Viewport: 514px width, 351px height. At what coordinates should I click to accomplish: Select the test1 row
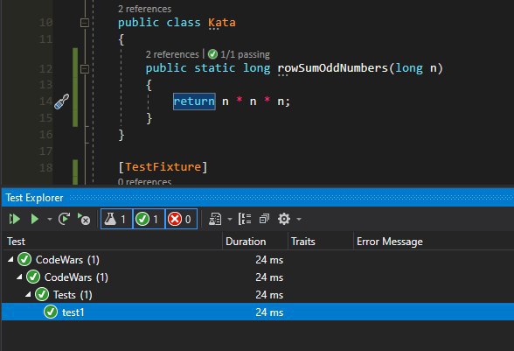[x=258, y=312]
